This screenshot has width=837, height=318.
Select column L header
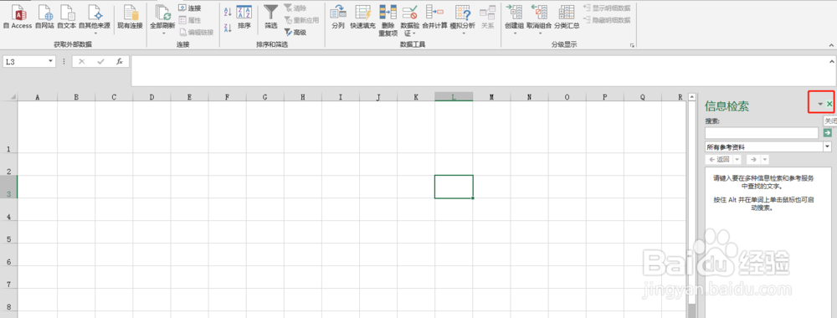[454, 96]
